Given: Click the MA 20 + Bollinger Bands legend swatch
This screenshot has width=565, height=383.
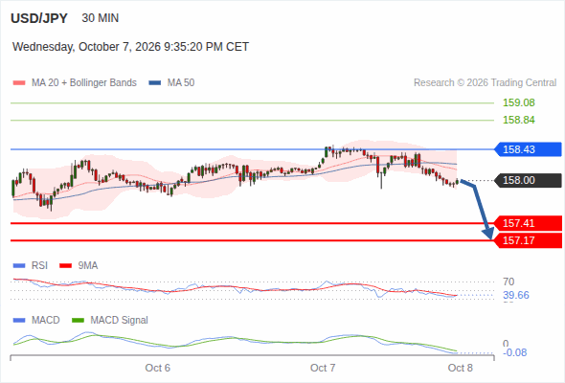Looking at the screenshot, I should point(19,83).
